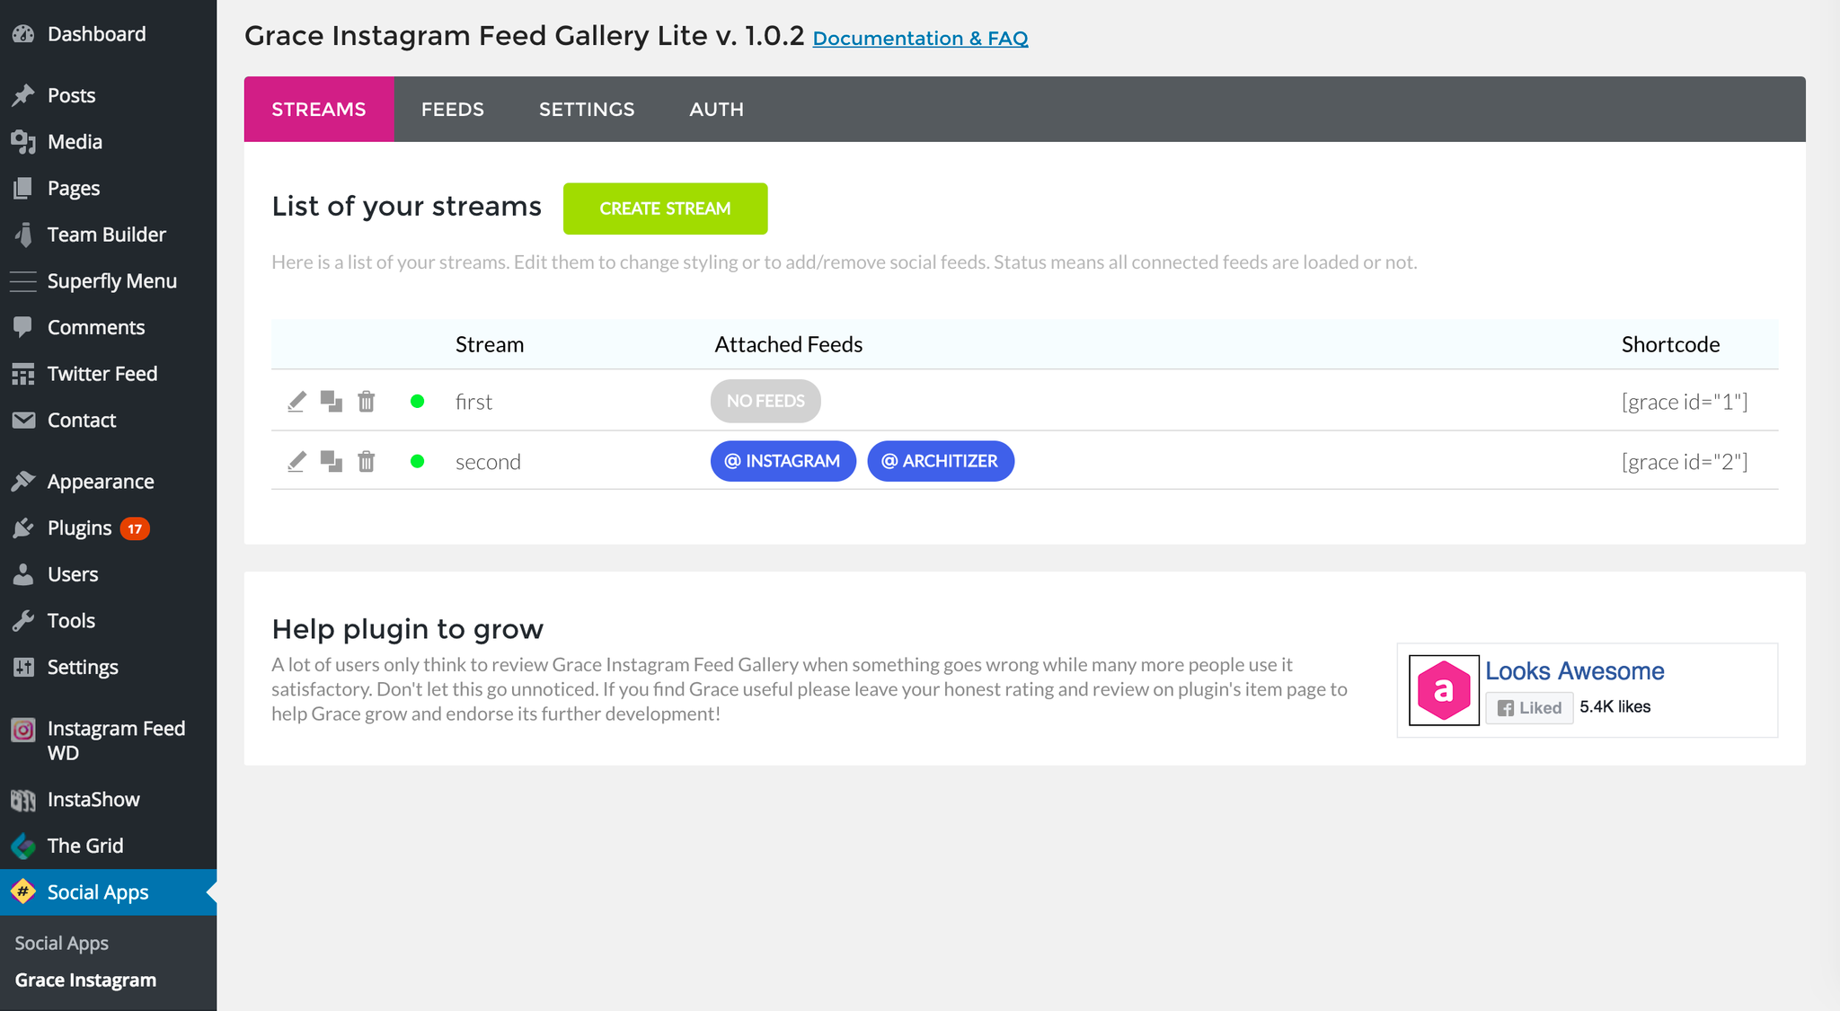The image size is (1840, 1011).
Task: Click the NO FEEDS button on 'first' stream
Action: (x=765, y=400)
